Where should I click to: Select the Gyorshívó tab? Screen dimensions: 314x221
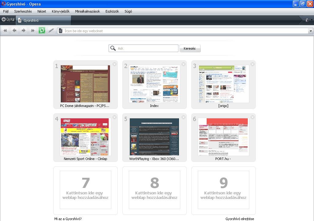(44, 20)
